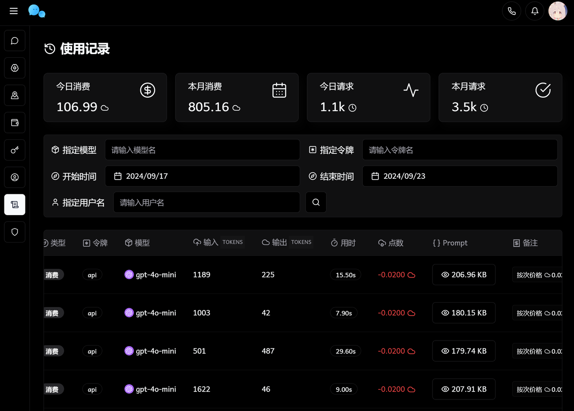This screenshot has height=411, width=574.
Task: Open the chat bubble sidebar icon
Action: tap(14, 40)
